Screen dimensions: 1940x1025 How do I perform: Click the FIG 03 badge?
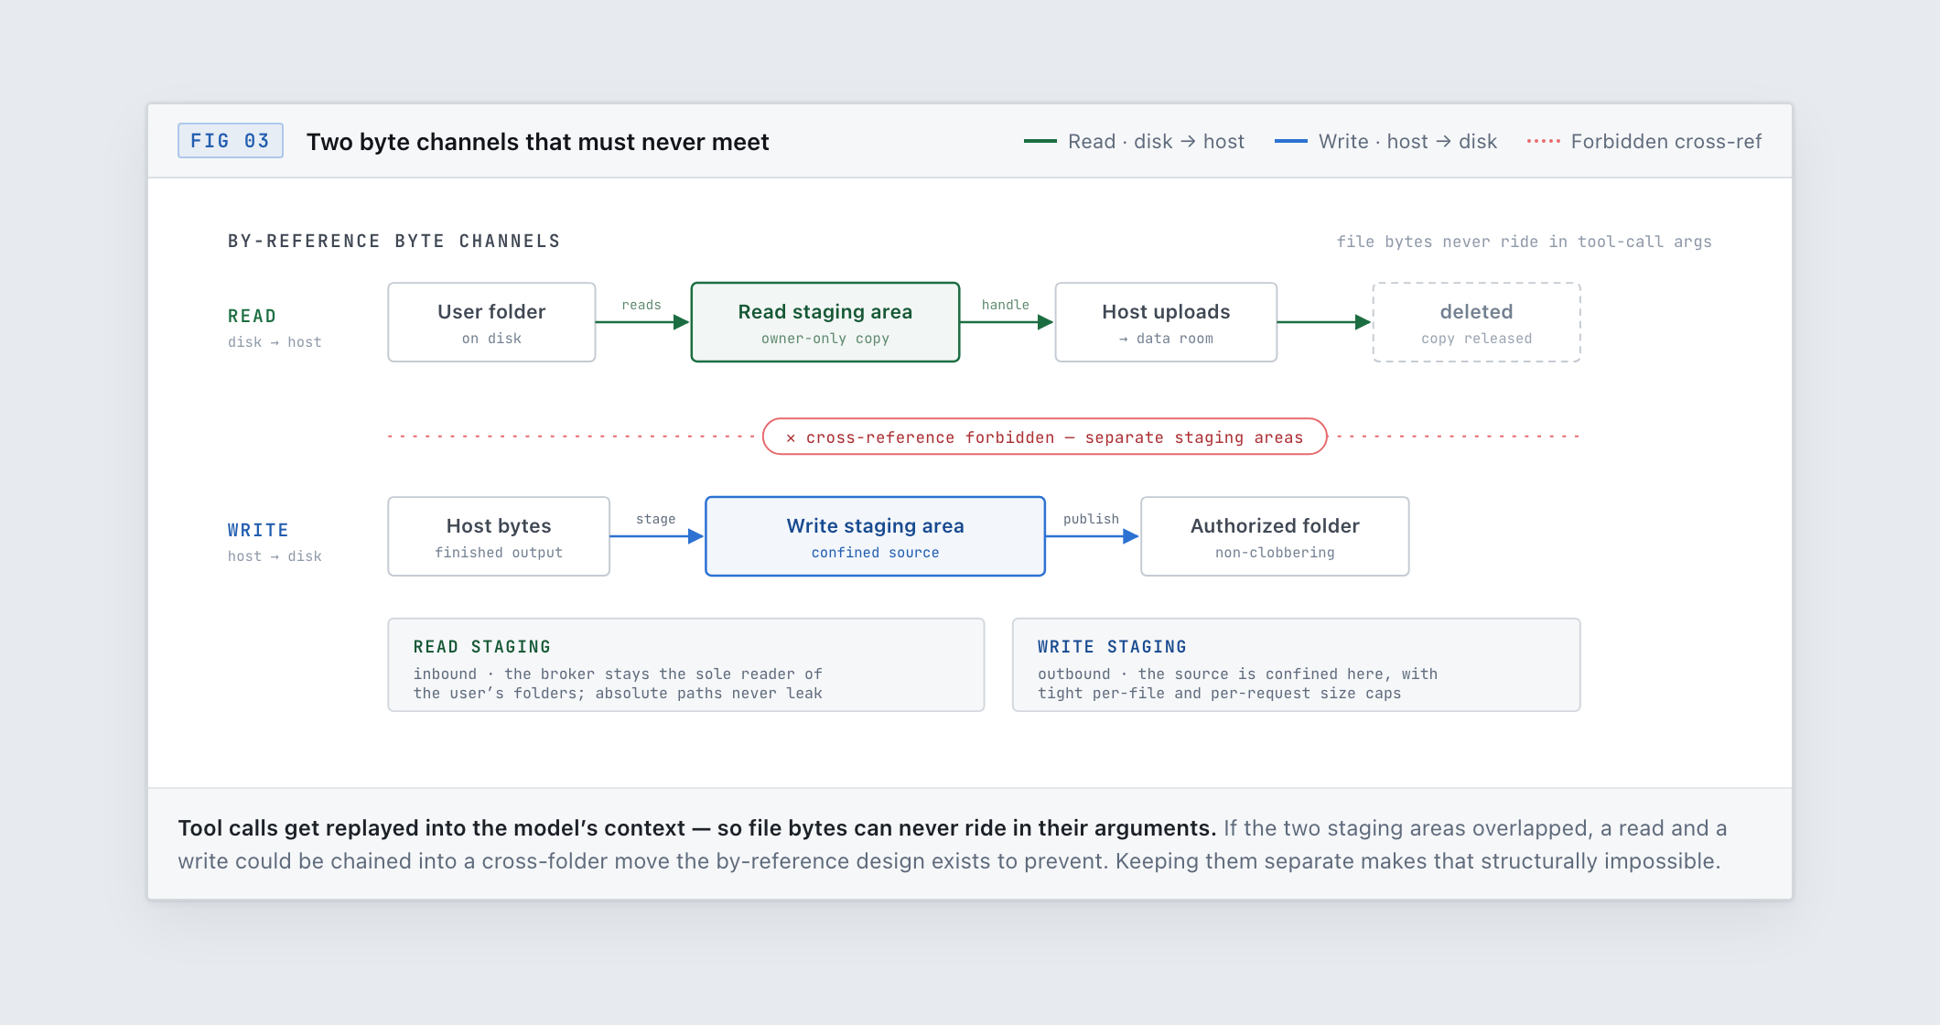coord(230,141)
